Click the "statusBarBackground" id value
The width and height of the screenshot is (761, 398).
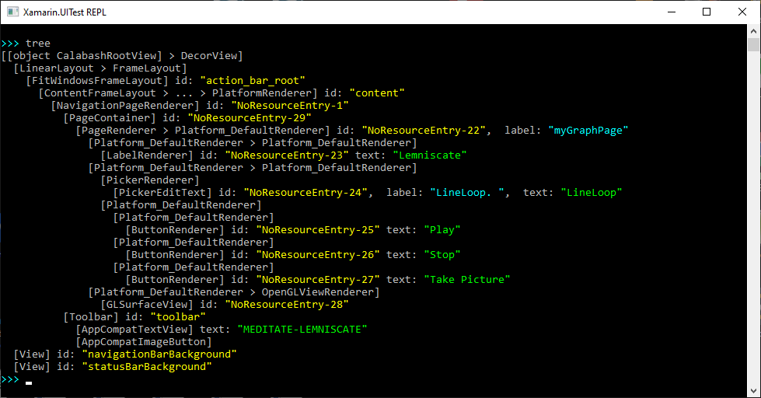pyautogui.click(x=147, y=367)
